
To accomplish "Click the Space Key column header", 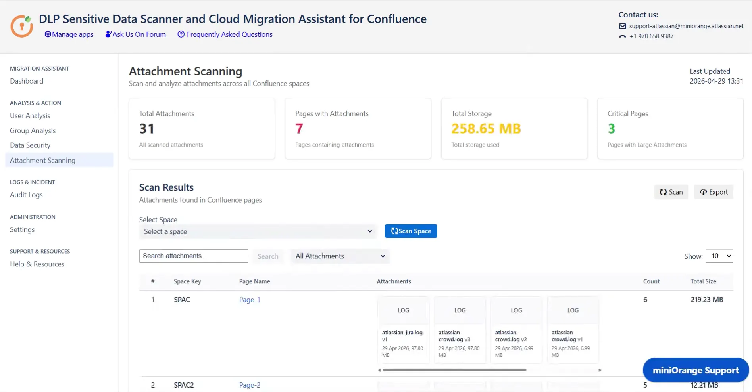I will [x=187, y=281].
